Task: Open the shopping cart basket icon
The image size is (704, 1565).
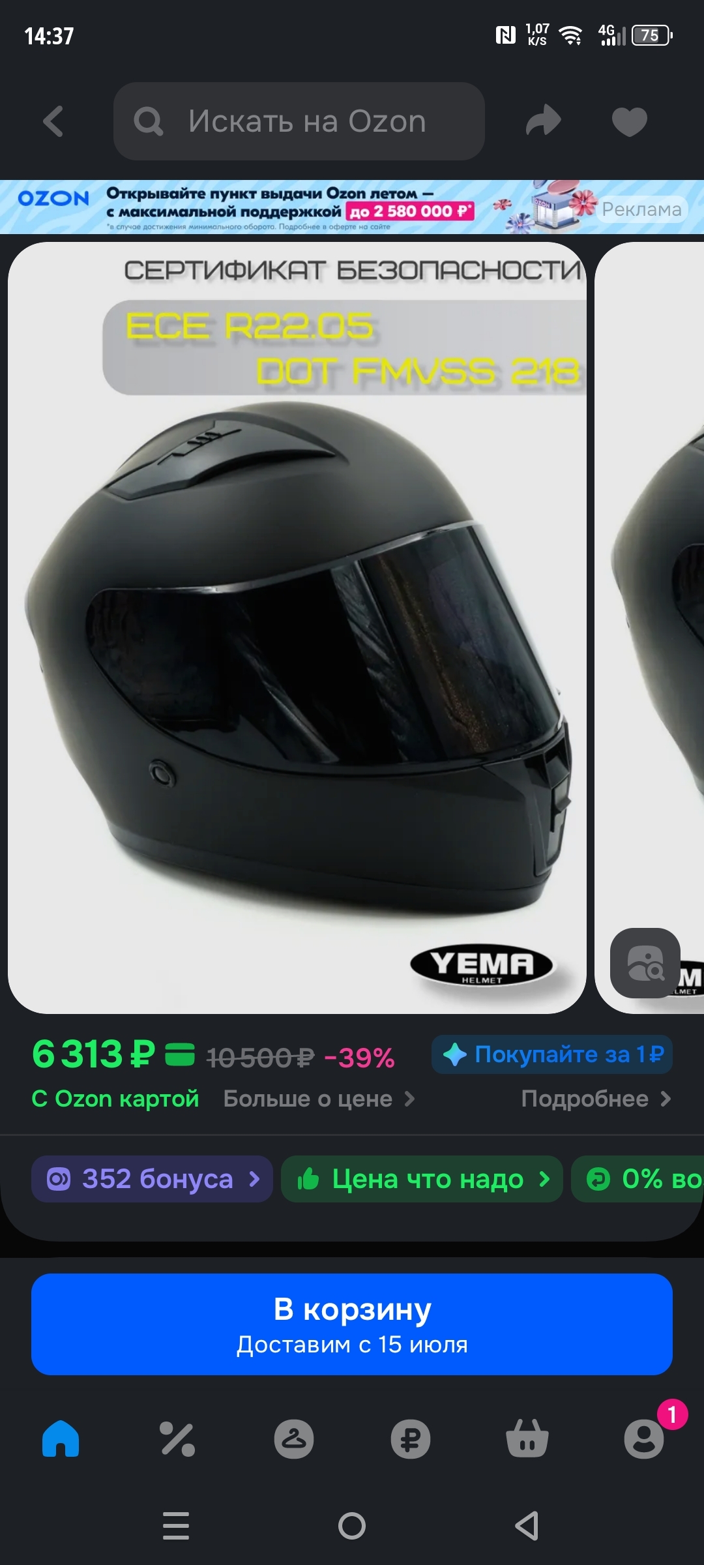Action: pos(527,1438)
